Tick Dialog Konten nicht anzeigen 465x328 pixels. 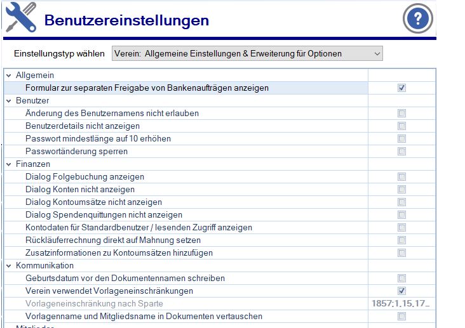tap(401, 189)
